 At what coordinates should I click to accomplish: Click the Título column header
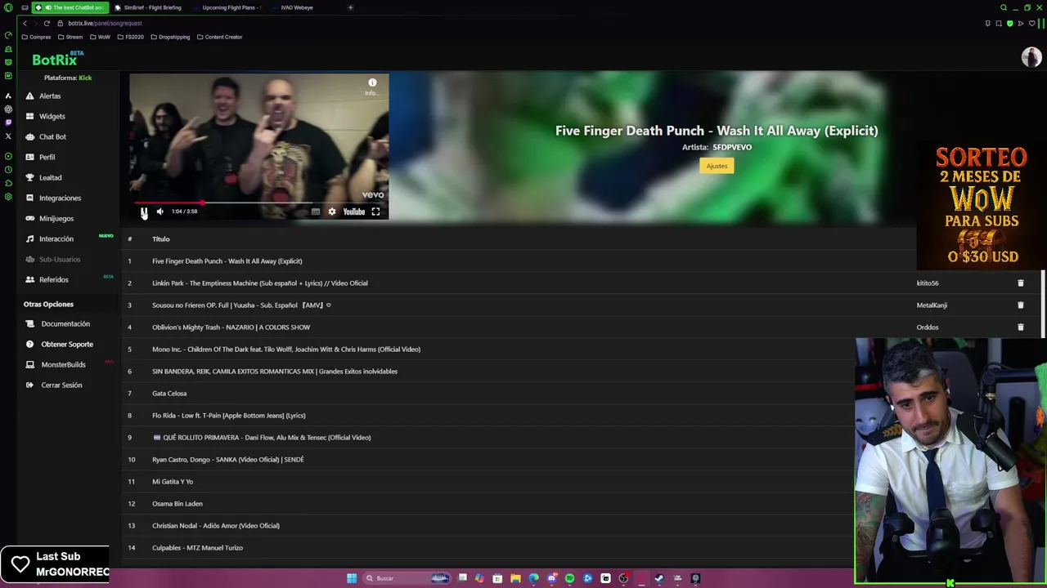(160, 238)
